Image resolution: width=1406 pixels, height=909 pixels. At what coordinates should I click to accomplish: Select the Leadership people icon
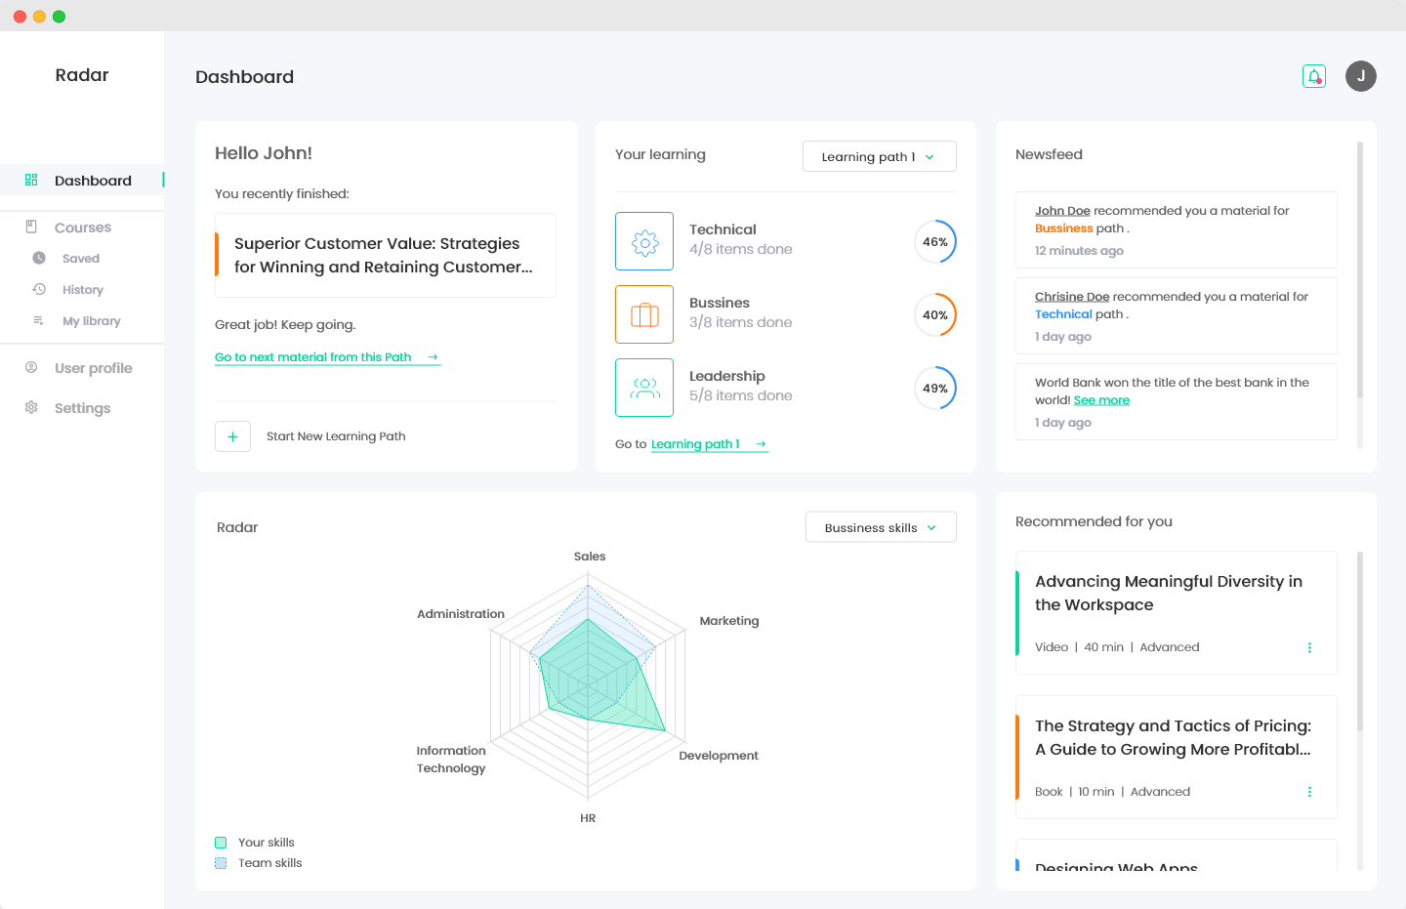(x=644, y=387)
